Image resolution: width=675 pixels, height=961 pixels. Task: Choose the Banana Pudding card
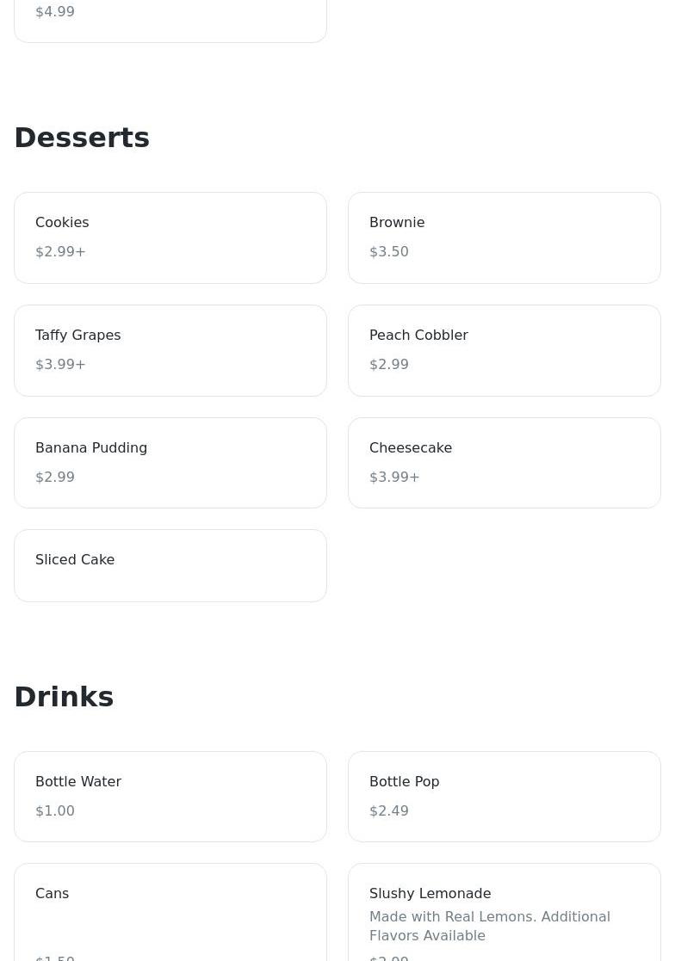click(170, 463)
